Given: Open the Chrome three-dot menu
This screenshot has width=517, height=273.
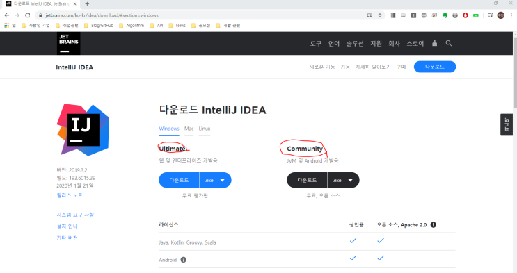Looking at the screenshot, I should pos(511,15).
